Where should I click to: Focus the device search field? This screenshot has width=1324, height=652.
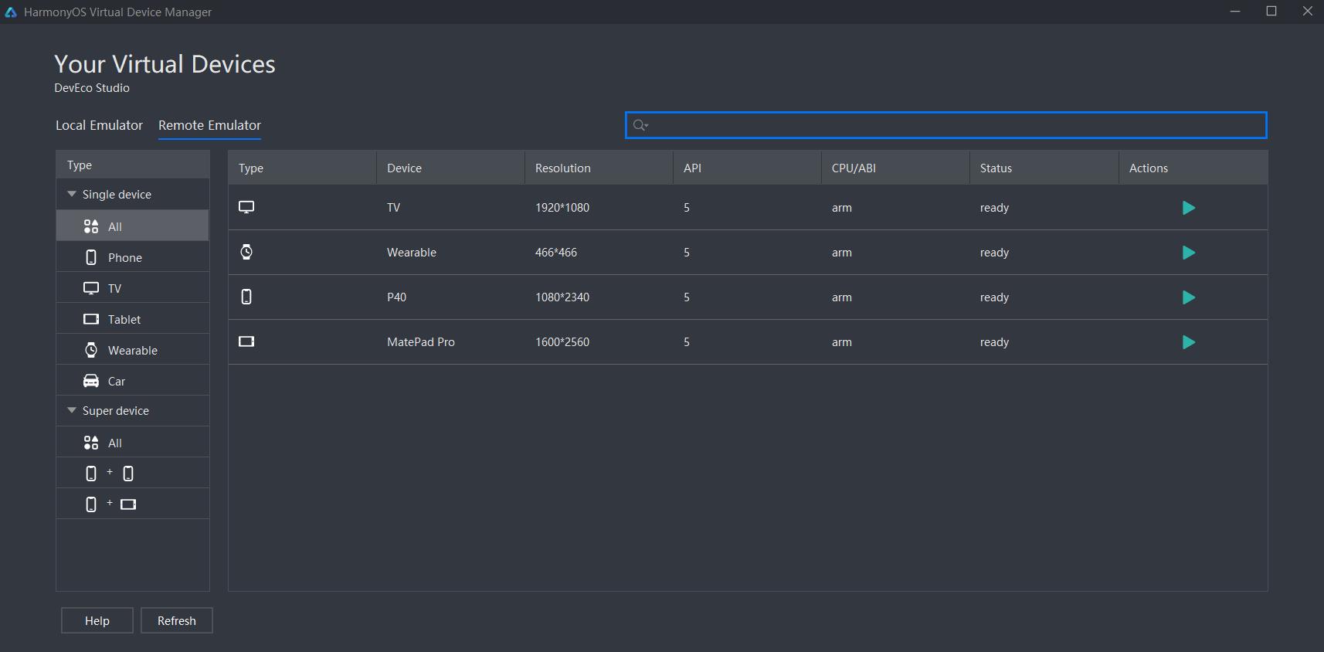945,125
